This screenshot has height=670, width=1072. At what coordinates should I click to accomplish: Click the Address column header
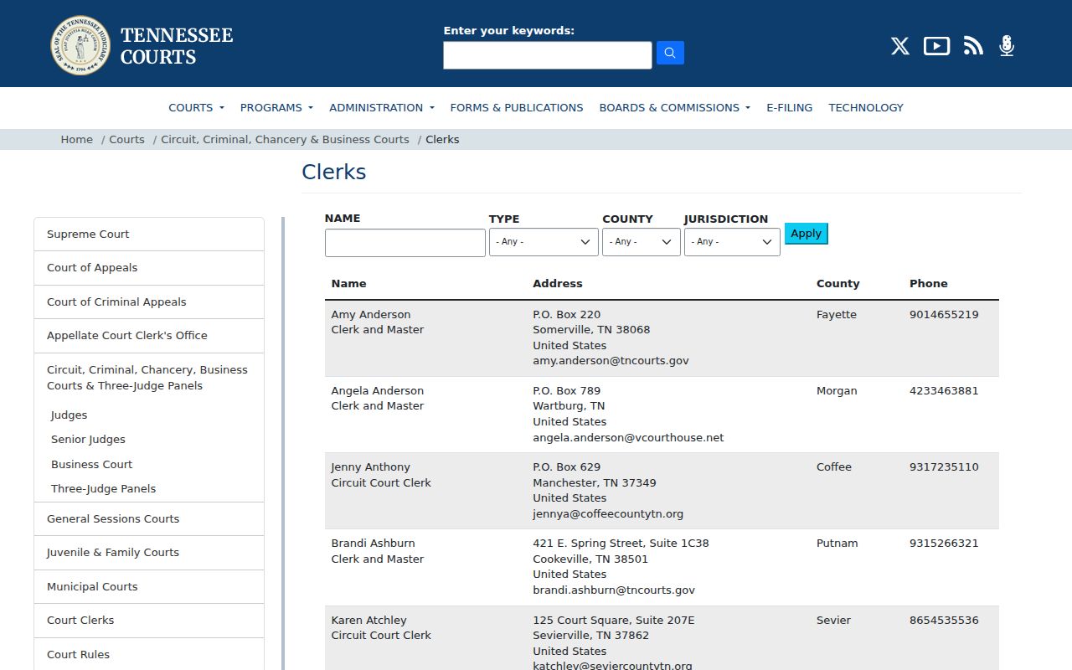pyautogui.click(x=558, y=284)
